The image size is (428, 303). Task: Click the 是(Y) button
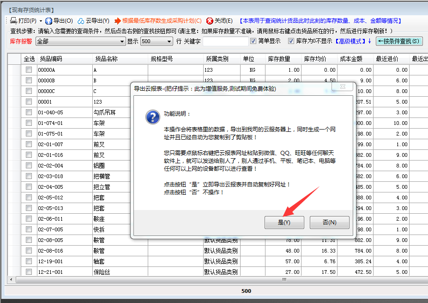coord(284,223)
